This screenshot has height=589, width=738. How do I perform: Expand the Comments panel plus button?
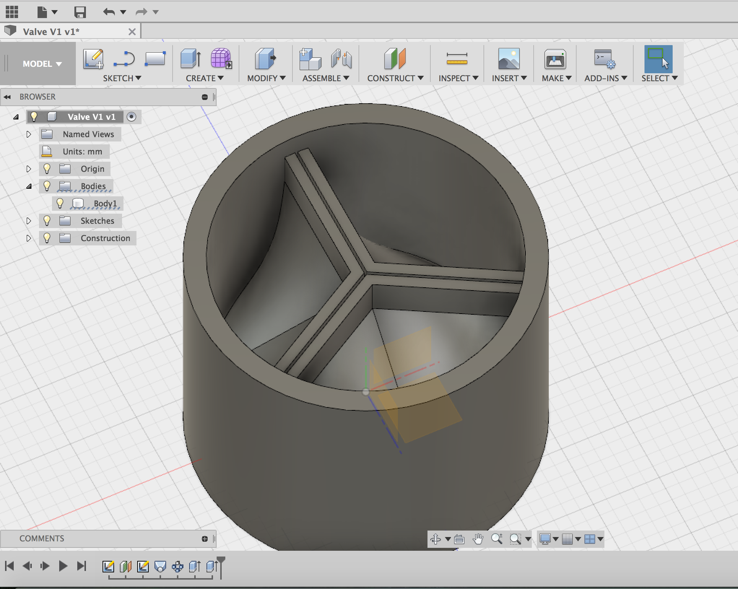205,539
